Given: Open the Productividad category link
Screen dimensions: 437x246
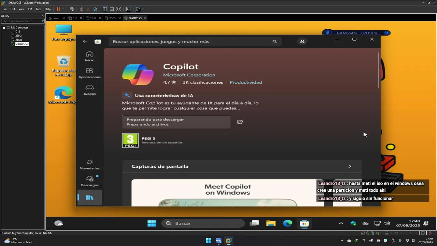Looking at the screenshot, I should click(246, 82).
